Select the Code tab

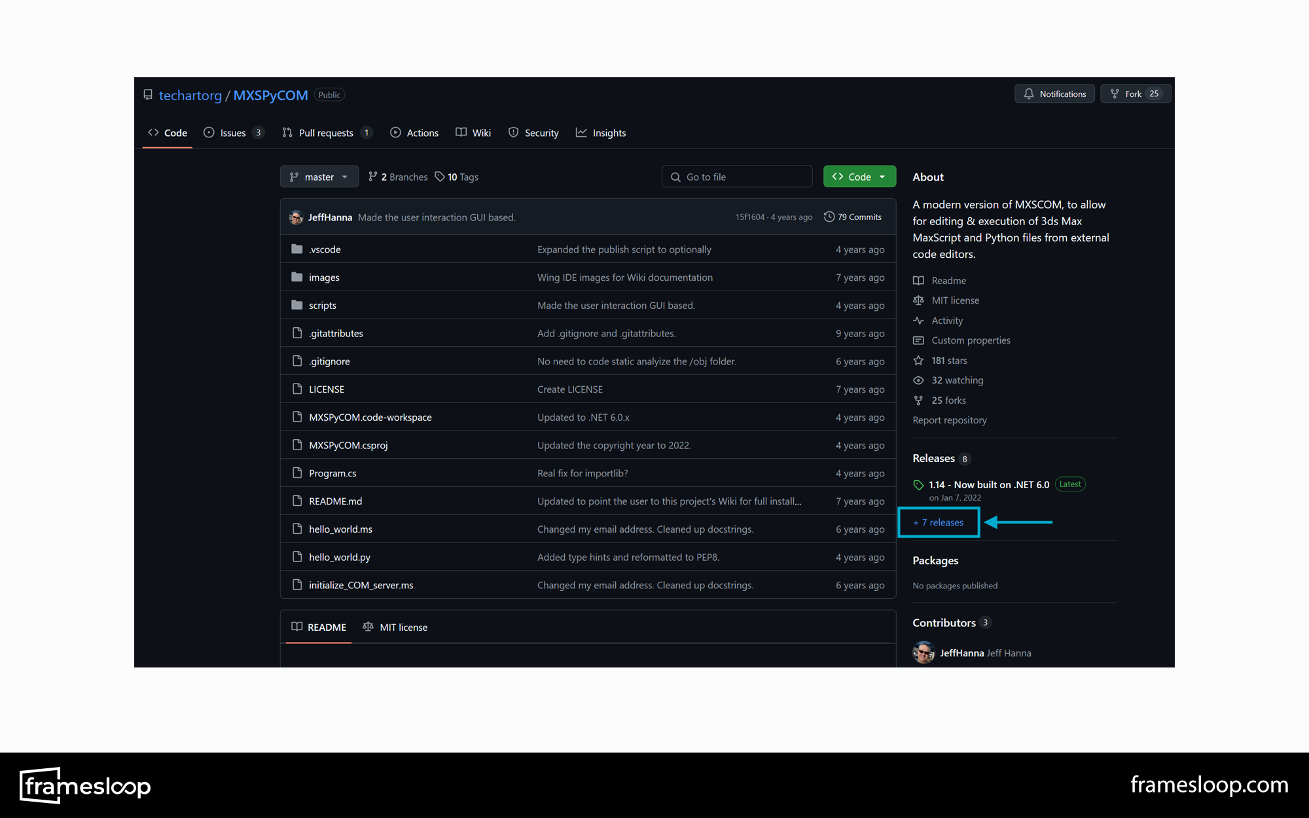[168, 133]
